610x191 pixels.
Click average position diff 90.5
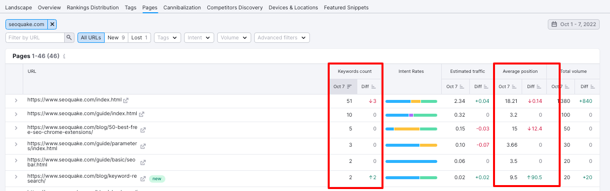(535, 178)
